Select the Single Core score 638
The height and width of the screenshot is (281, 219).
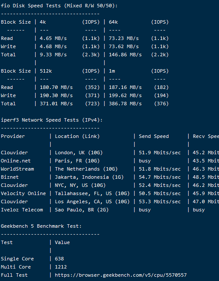59,259
